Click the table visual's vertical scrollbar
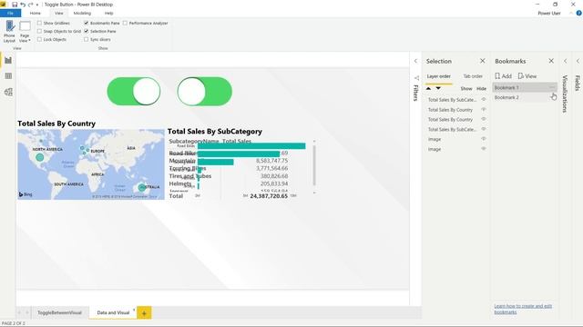The height and width of the screenshot is (327, 583). pos(314,165)
